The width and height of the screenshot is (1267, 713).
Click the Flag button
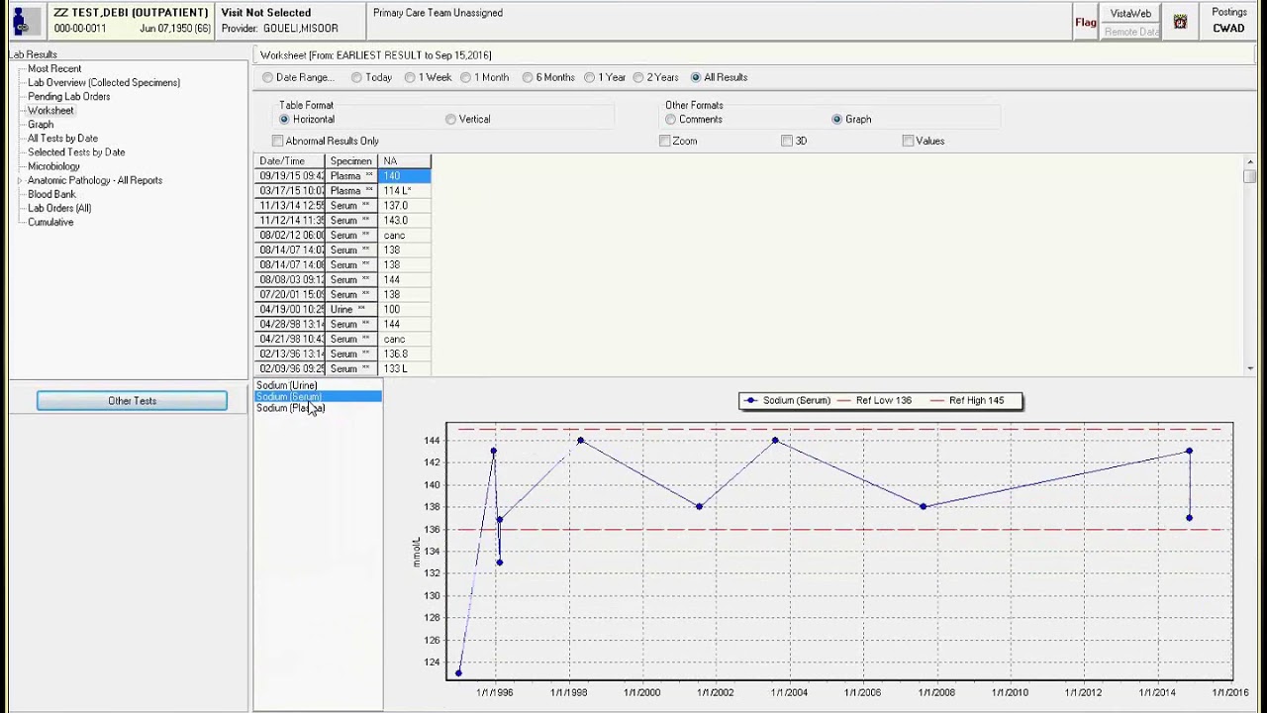coord(1086,22)
